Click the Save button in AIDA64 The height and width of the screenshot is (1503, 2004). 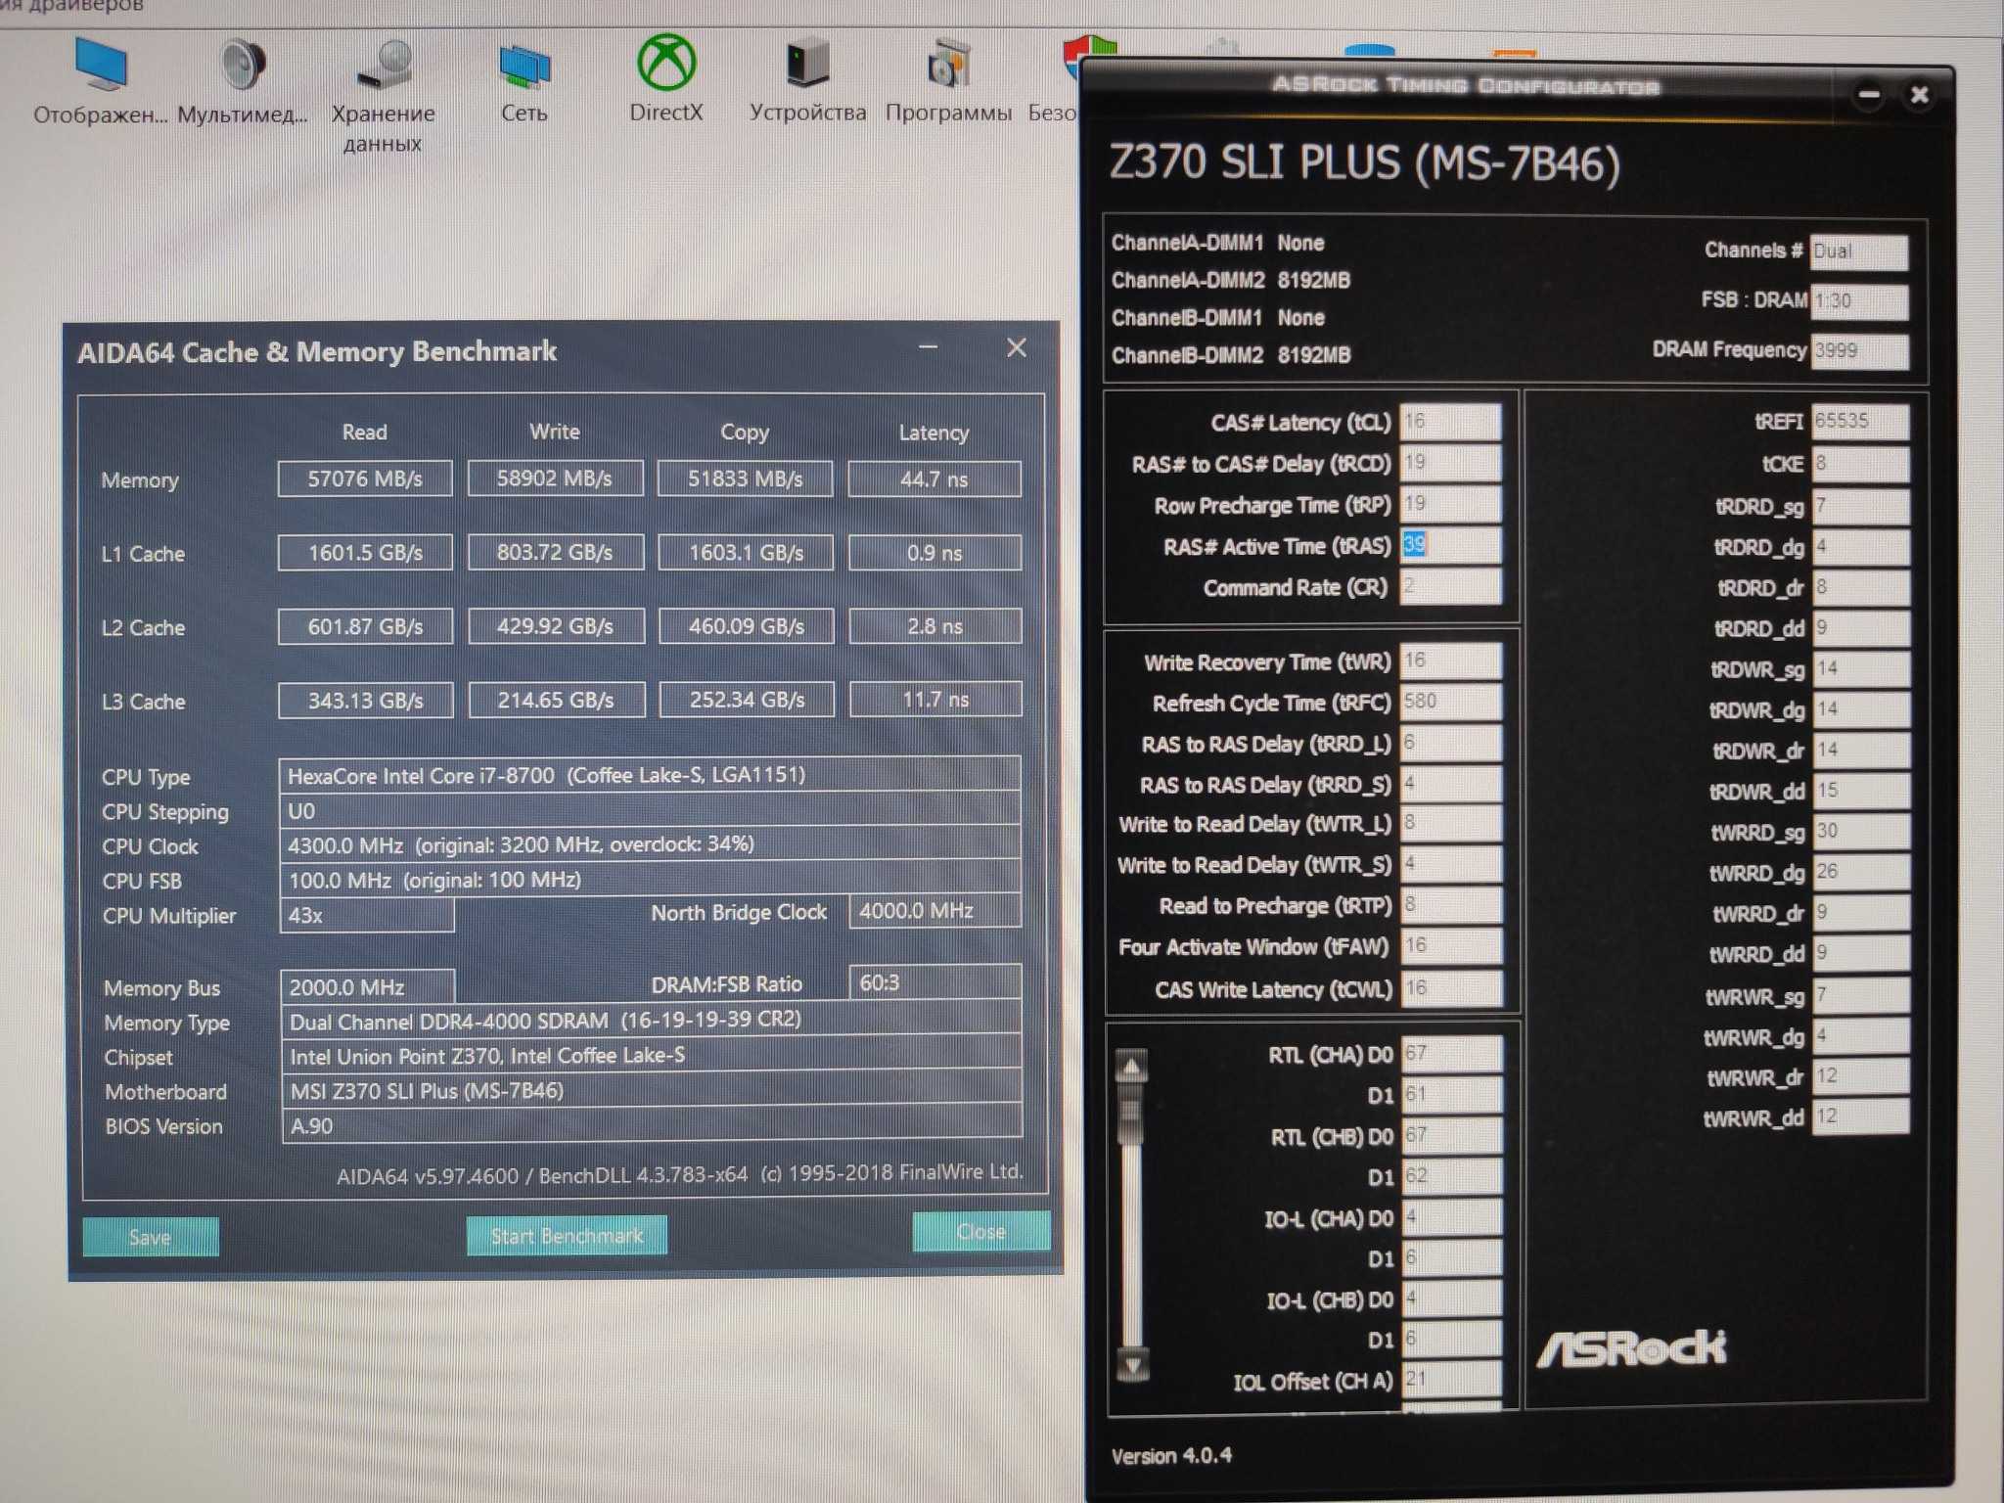(151, 1237)
